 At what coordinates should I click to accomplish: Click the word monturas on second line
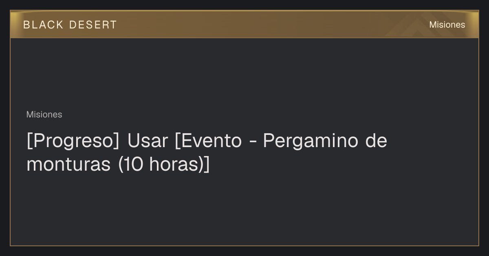click(x=68, y=165)
